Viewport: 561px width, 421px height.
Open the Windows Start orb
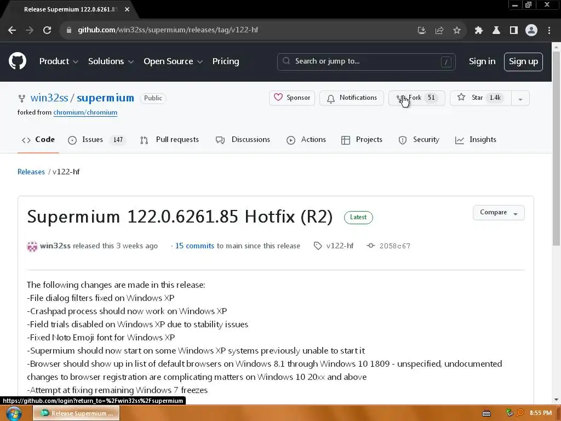point(14,413)
